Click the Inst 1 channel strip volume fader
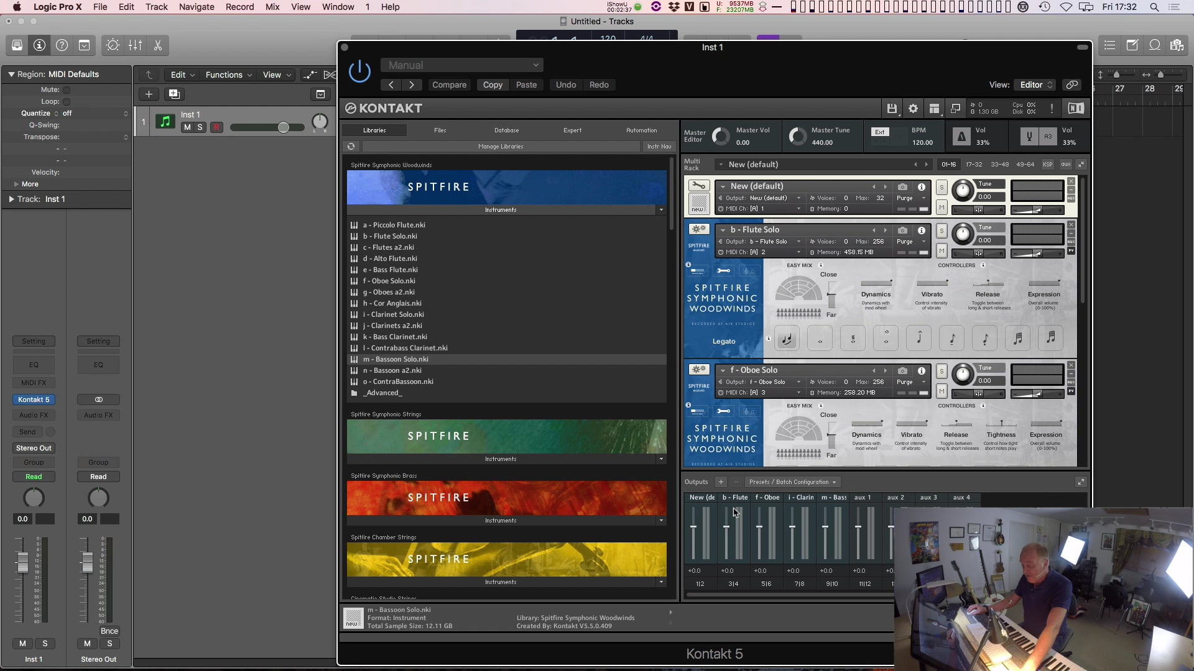1194x671 pixels. 23,562
